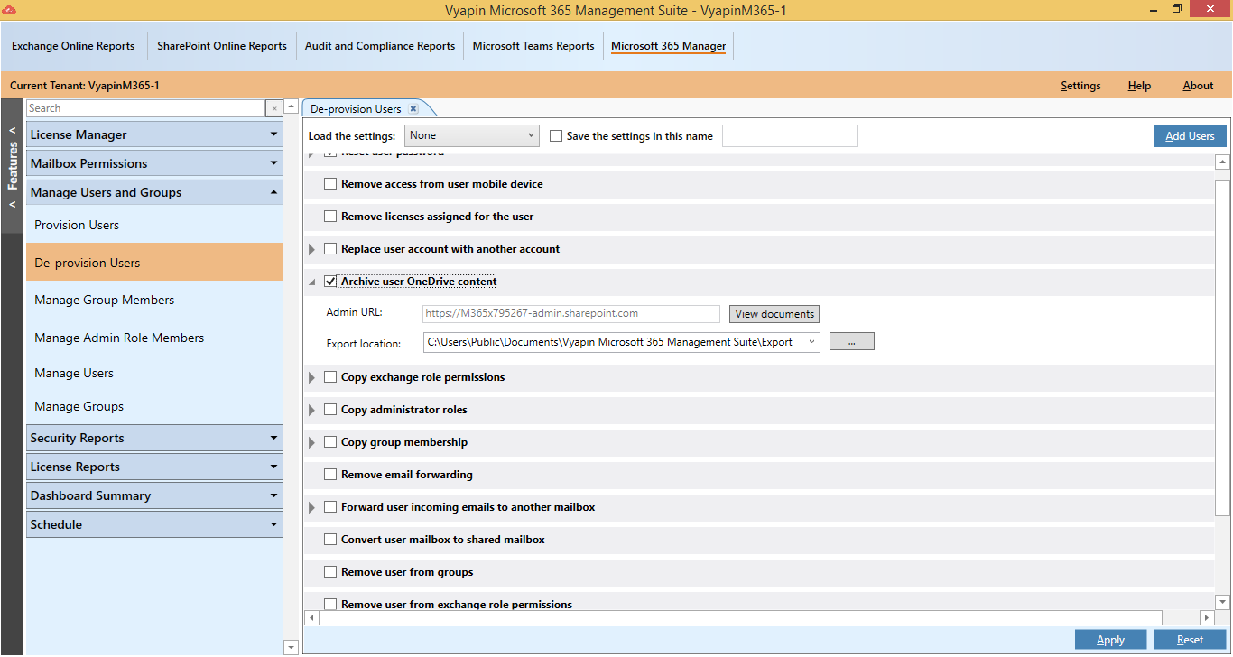The width and height of the screenshot is (1233, 657).
Task: Toggle Save the settings in this name
Action: (556, 136)
